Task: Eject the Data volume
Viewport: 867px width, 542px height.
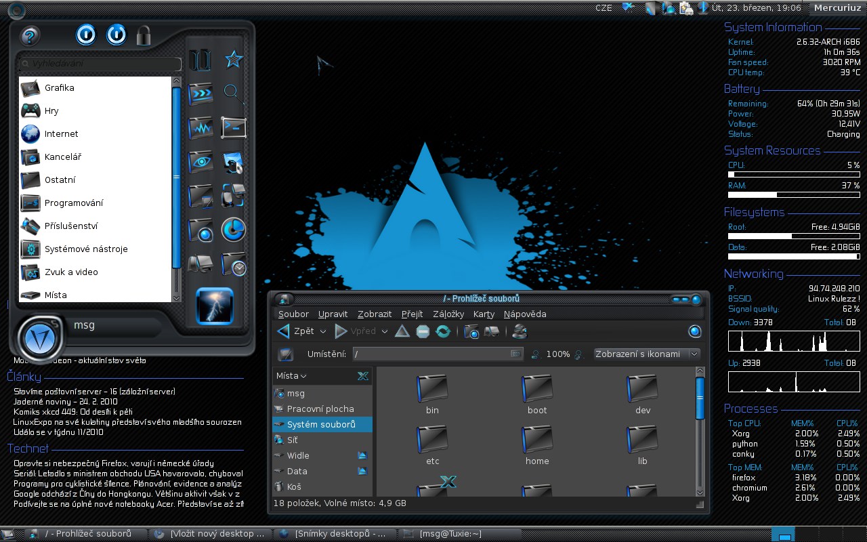Action: [x=362, y=471]
